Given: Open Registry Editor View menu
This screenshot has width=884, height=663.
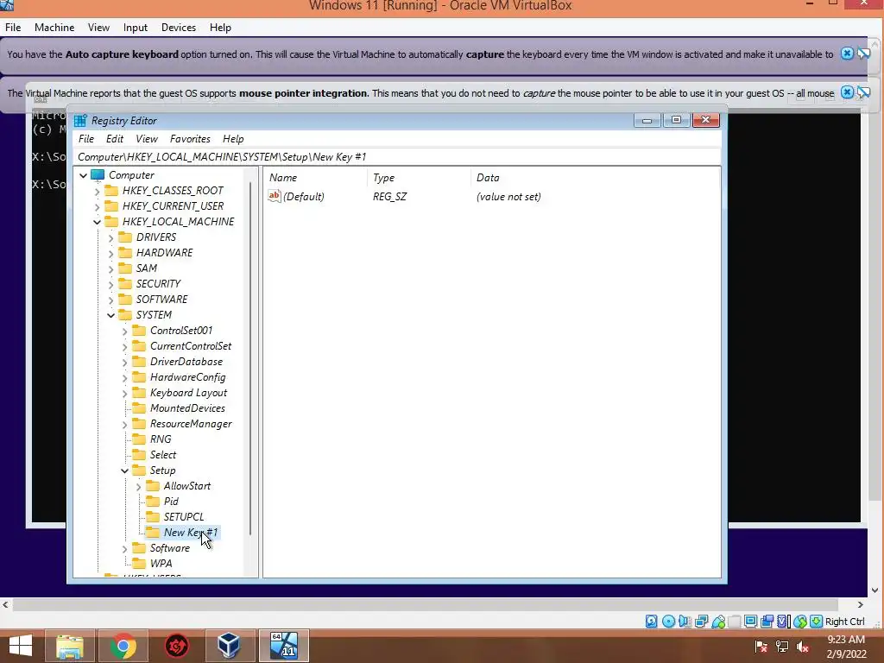Looking at the screenshot, I should [x=147, y=139].
